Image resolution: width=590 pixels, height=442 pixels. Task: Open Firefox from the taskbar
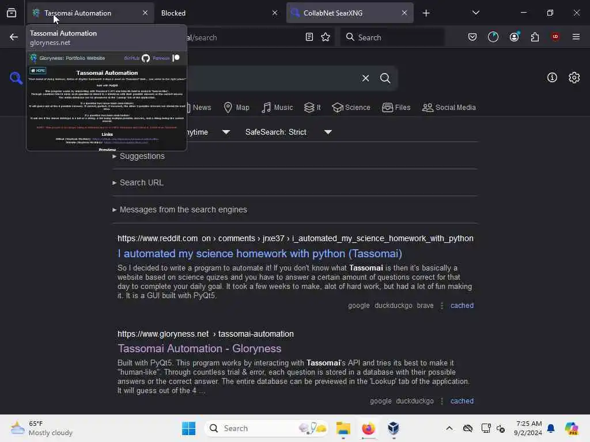point(368,428)
